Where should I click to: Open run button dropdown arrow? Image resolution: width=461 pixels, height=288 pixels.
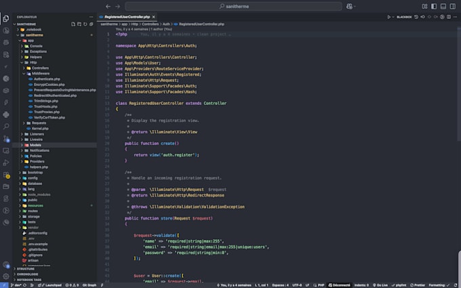[x=393, y=17]
